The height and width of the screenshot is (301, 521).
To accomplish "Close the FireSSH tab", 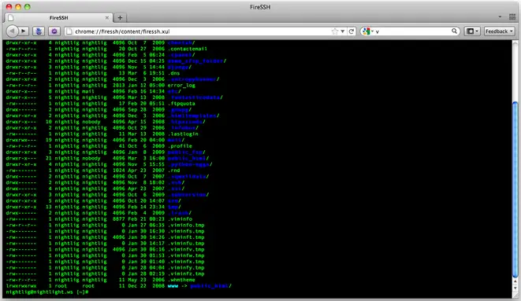I will [107, 17].
